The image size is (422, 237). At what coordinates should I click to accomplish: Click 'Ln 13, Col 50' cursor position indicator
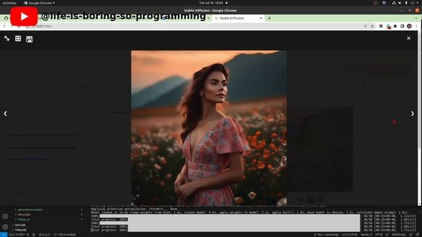tap(349, 234)
